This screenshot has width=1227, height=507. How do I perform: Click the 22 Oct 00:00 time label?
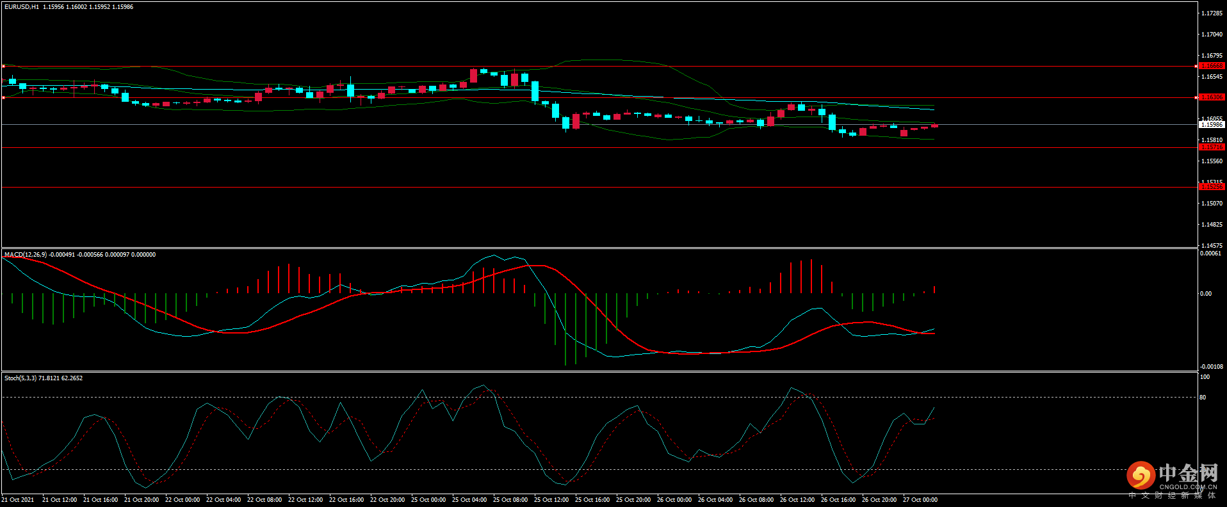click(x=183, y=500)
